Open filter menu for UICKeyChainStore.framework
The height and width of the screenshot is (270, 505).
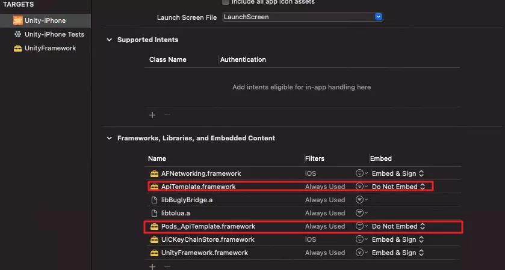click(x=362, y=239)
